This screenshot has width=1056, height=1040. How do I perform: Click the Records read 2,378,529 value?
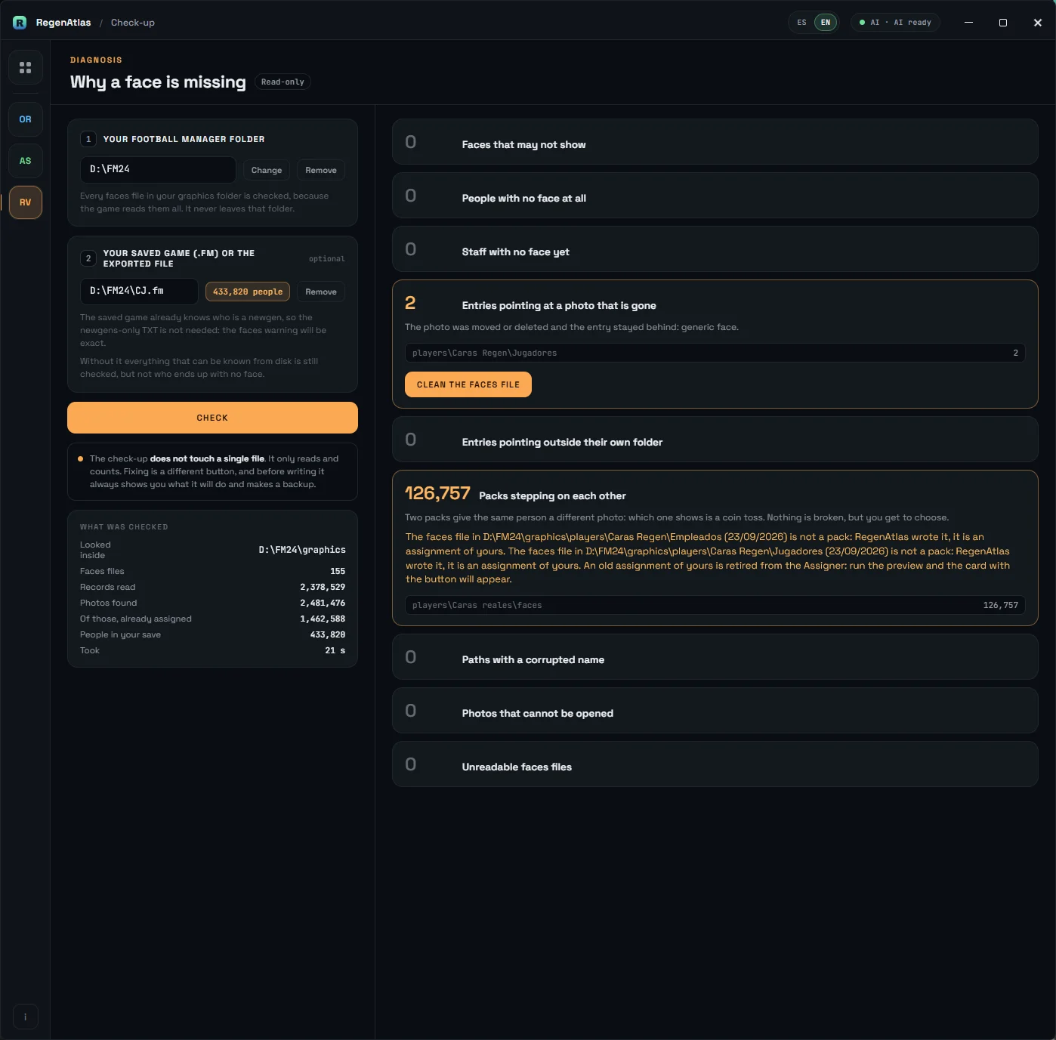point(323,587)
